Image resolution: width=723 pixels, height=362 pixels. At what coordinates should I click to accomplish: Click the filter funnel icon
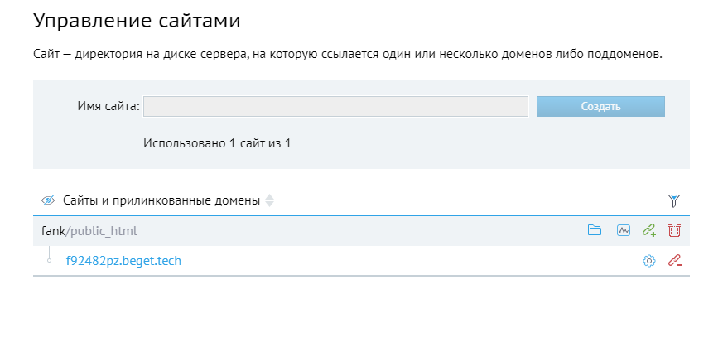click(674, 200)
